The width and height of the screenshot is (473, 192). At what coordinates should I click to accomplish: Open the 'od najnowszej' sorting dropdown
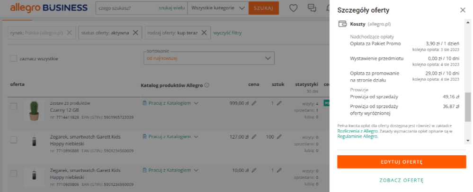pyautogui.click(x=209, y=58)
